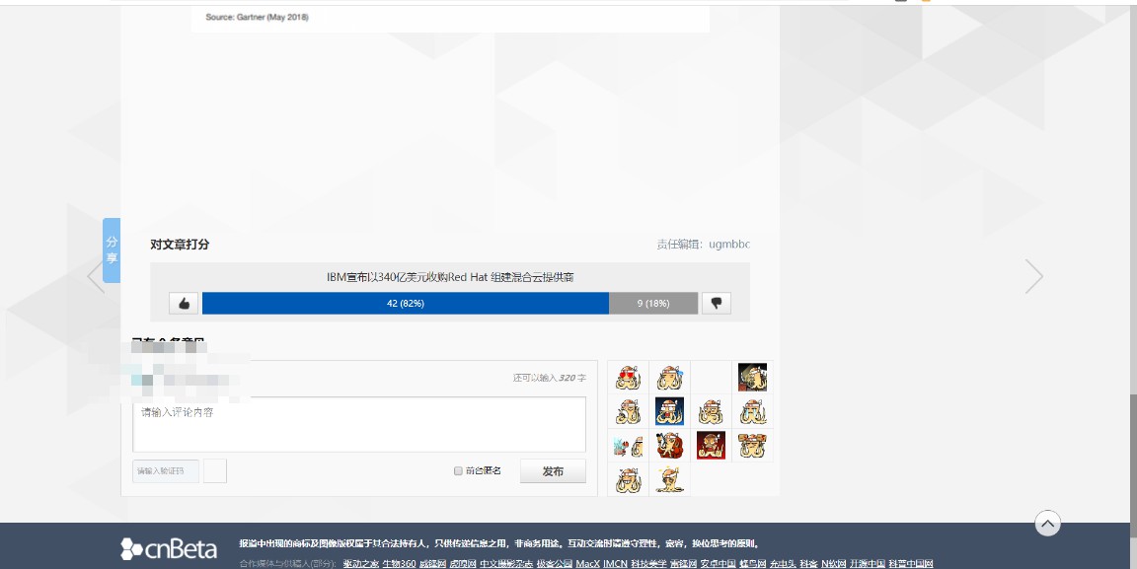Click the back-to-top arrow circle icon
This screenshot has height=569, width=1137.
[x=1047, y=524]
